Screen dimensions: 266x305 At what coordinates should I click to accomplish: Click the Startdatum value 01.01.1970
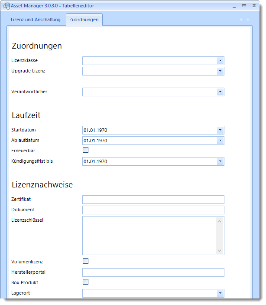coord(95,130)
